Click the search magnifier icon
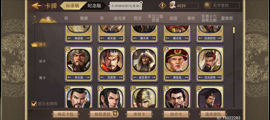 [207, 5]
